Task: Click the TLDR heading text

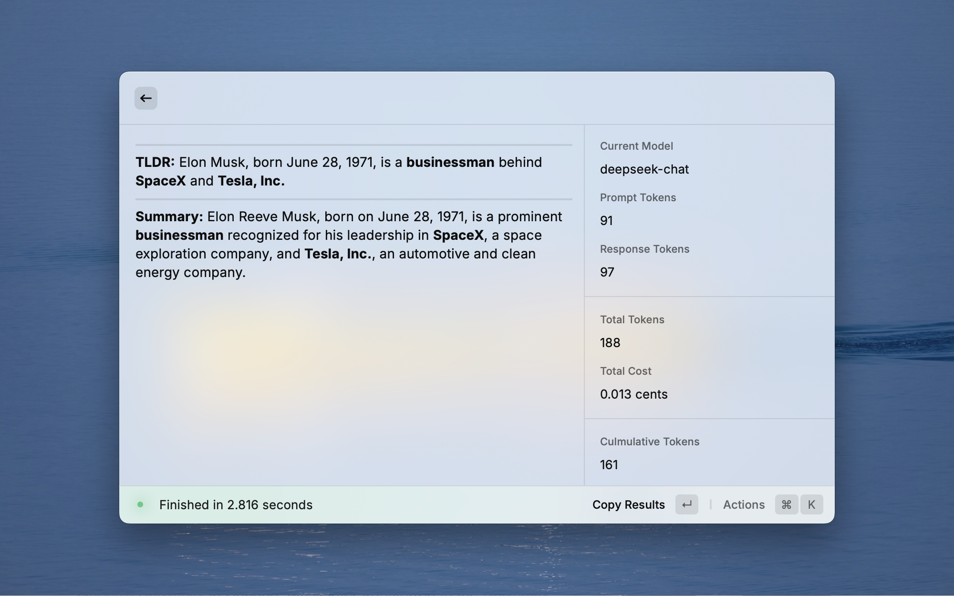Action: (x=155, y=162)
